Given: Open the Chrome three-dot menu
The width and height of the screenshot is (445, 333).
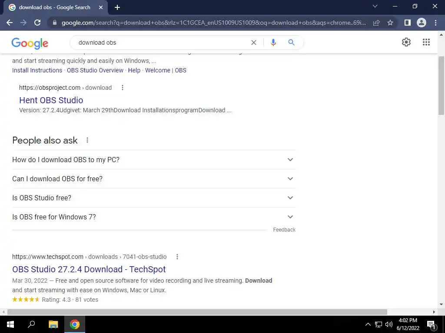Looking at the screenshot, I should [435, 23].
